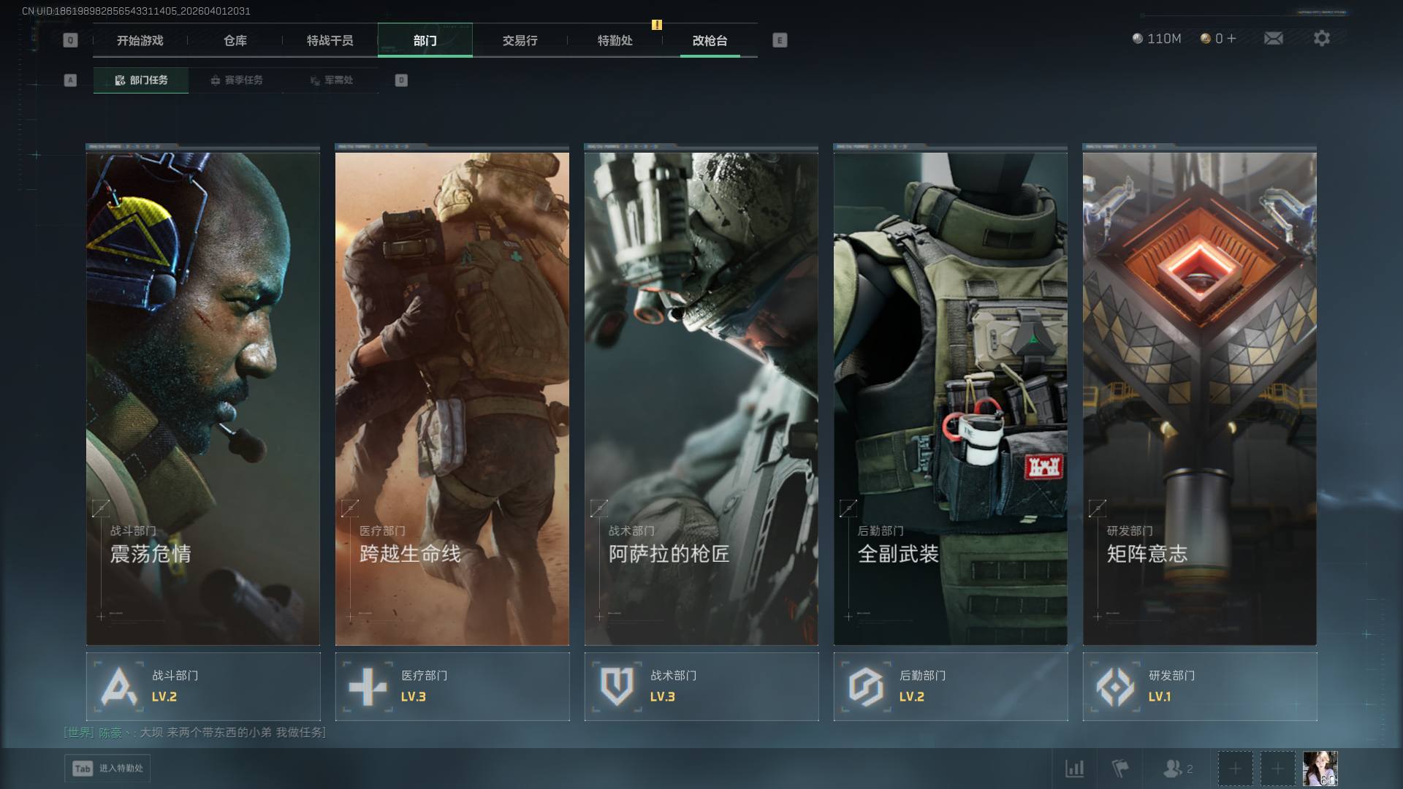Open the statistics bar chart icon
Viewport: 1403px width, 789px height.
pyautogui.click(x=1074, y=769)
